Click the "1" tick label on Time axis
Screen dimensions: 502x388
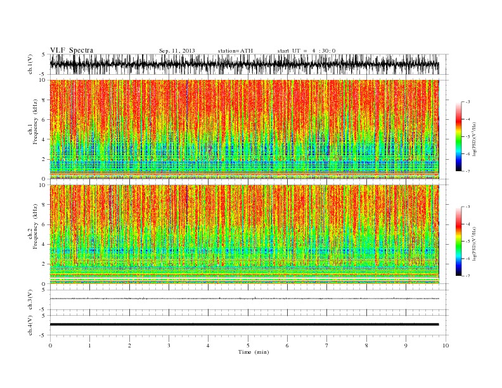pos(89,346)
